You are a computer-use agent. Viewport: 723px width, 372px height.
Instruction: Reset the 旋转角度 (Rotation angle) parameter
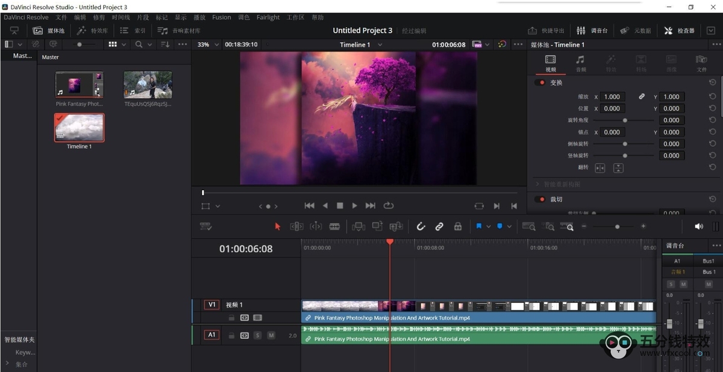tap(712, 120)
